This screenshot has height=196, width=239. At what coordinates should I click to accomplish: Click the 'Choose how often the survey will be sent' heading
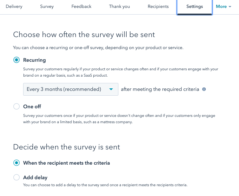[84, 34]
